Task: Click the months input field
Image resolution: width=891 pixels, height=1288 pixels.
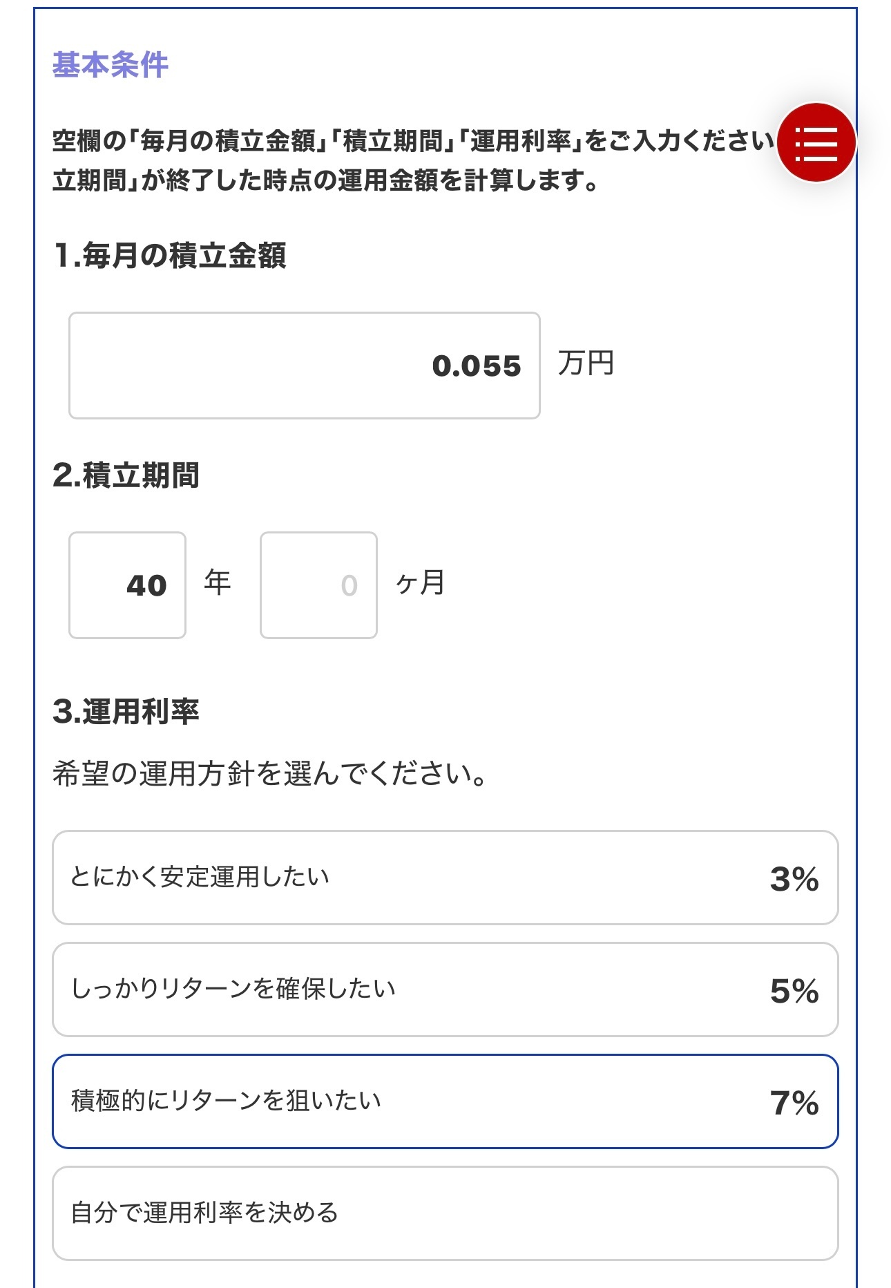Action: click(318, 585)
